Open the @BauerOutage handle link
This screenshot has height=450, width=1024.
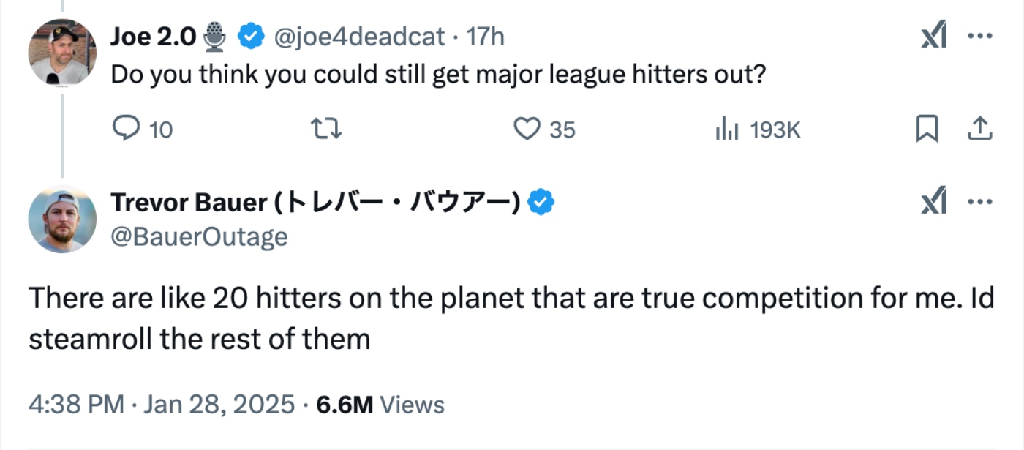coord(199,236)
